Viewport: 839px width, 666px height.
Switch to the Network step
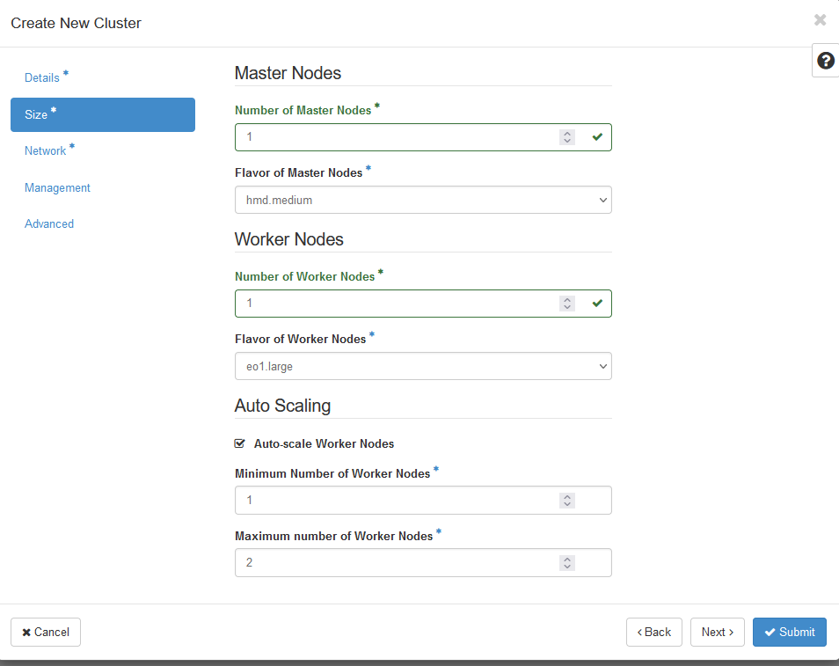pyautogui.click(x=44, y=150)
